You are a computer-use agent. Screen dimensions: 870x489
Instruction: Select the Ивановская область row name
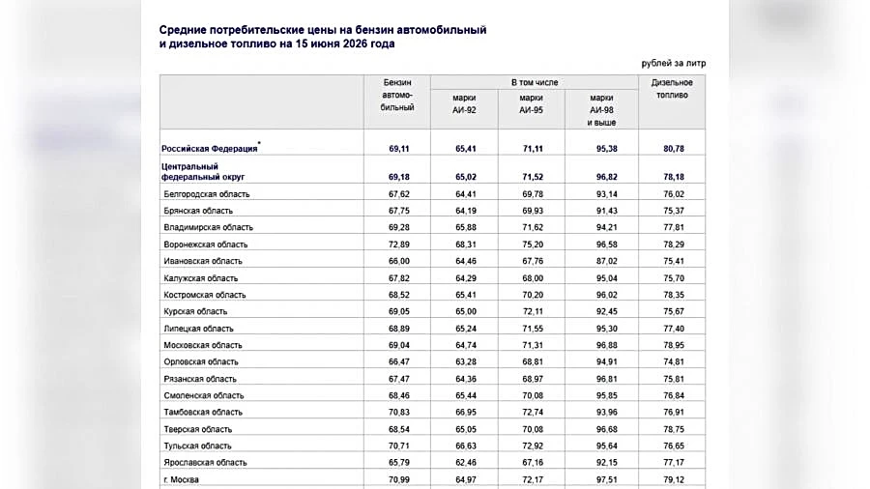[x=203, y=261]
